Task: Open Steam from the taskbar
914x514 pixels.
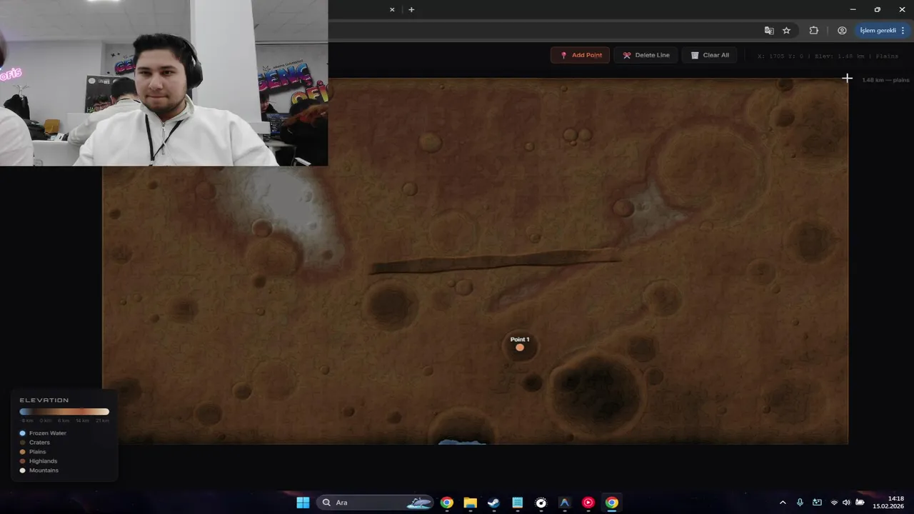Action: coord(493,503)
